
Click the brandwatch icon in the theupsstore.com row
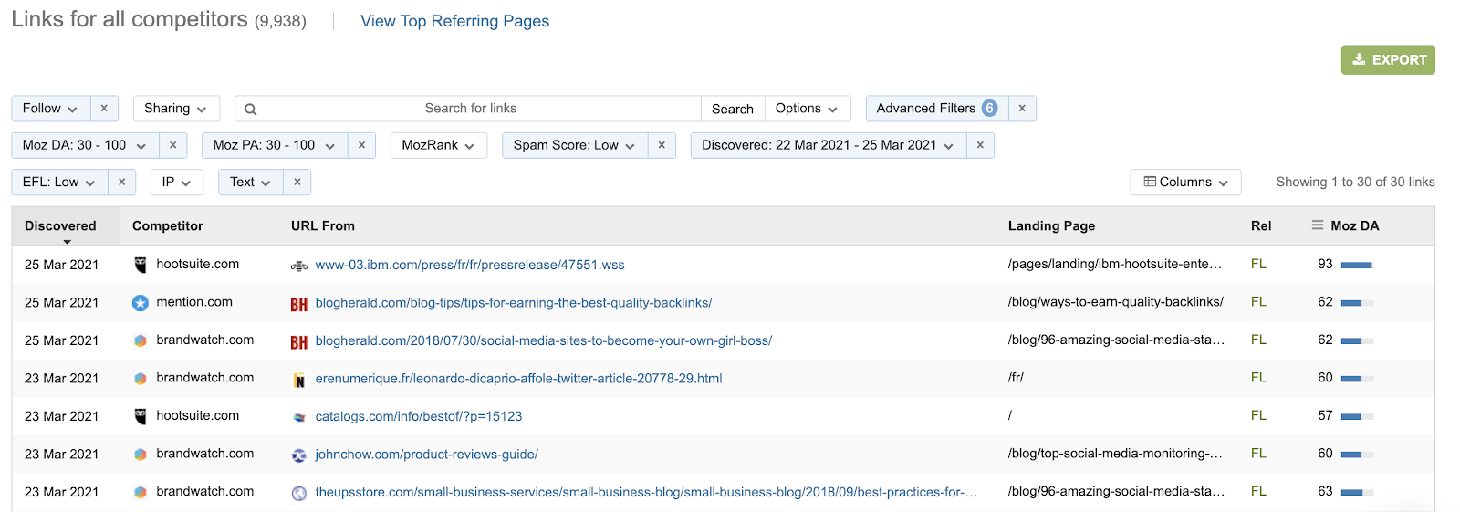pyautogui.click(x=141, y=492)
